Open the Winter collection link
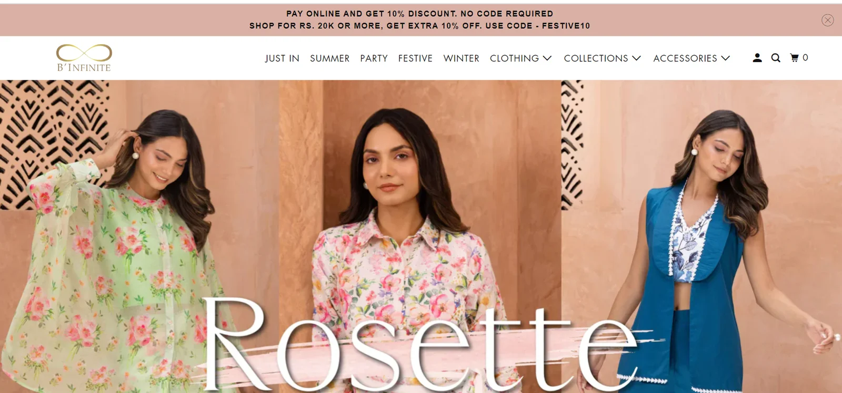This screenshot has width=842, height=393. click(x=461, y=58)
